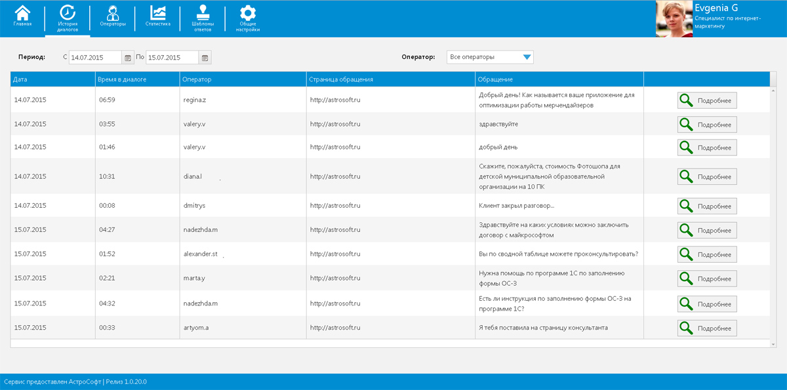The width and height of the screenshot is (787, 390).
Task: Click Evgenia G profile photo
Action: pyautogui.click(x=674, y=18)
